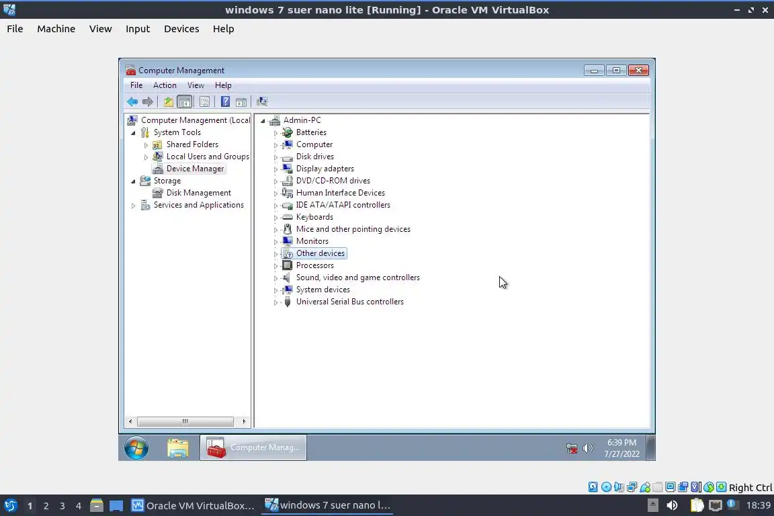Open Computer Management View menu
The height and width of the screenshot is (516, 774).
click(196, 85)
